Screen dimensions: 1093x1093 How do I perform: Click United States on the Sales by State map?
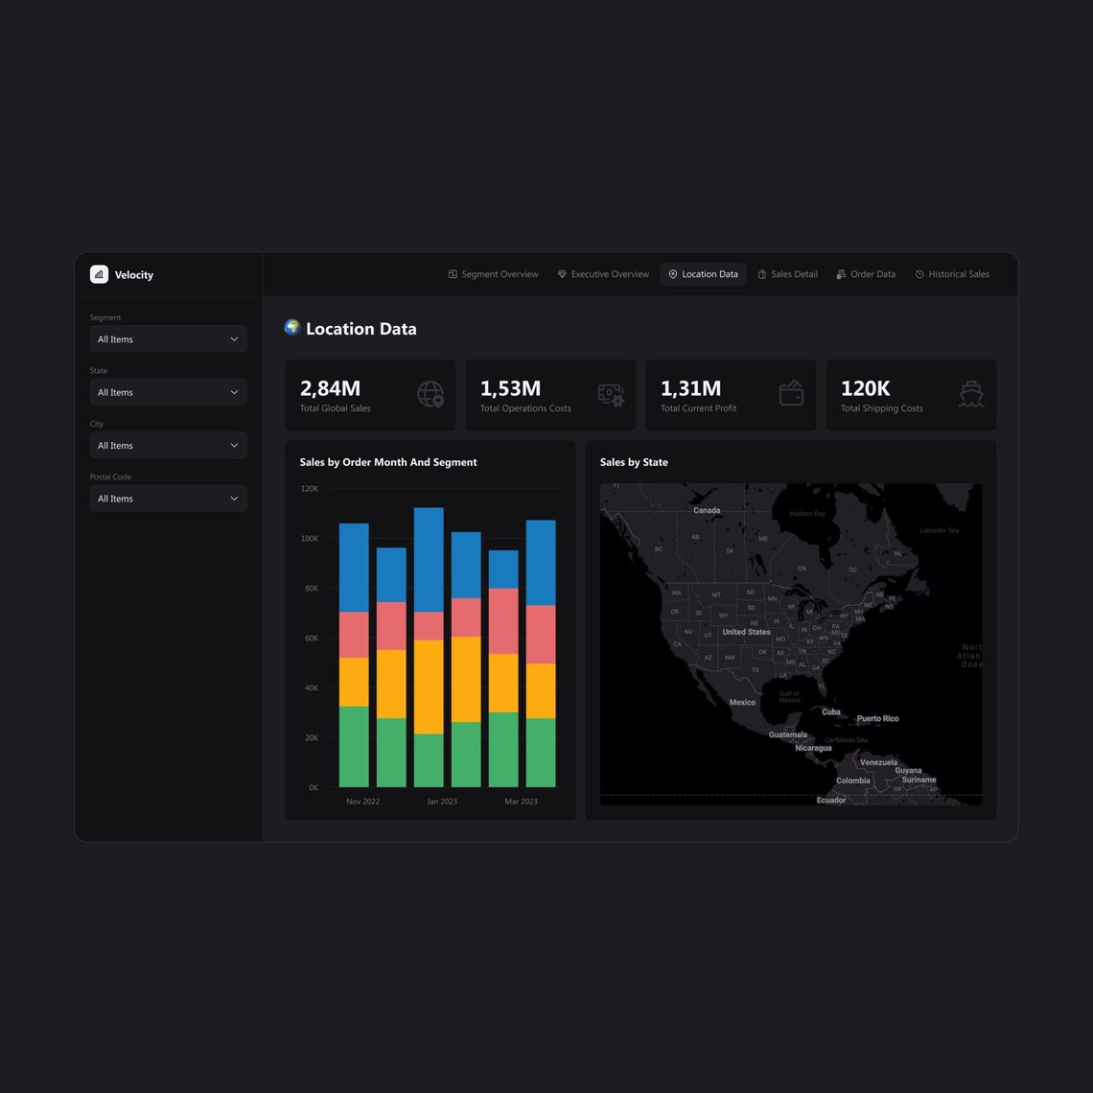pos(746,632)
